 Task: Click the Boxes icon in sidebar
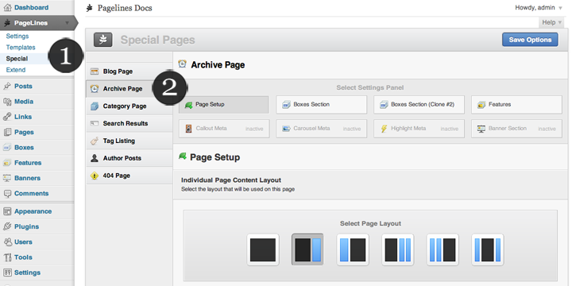click(7, 148)
